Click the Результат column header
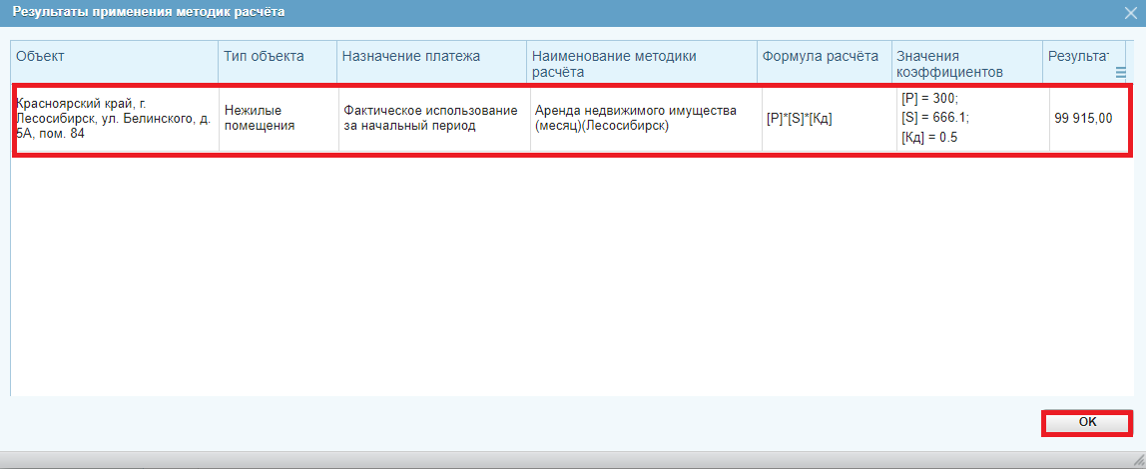 tap(1076, 57)
